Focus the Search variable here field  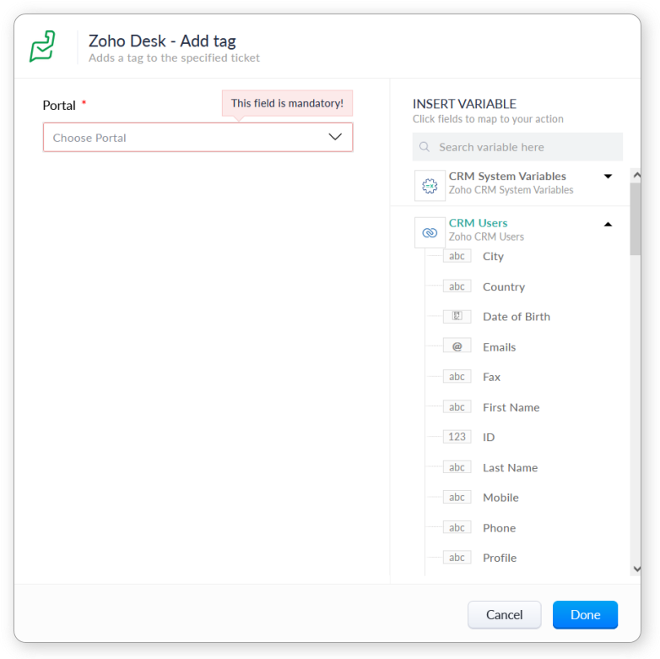517,147
